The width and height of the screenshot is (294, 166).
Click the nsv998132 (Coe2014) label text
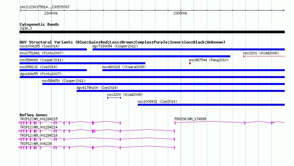(x=39, y=67)
